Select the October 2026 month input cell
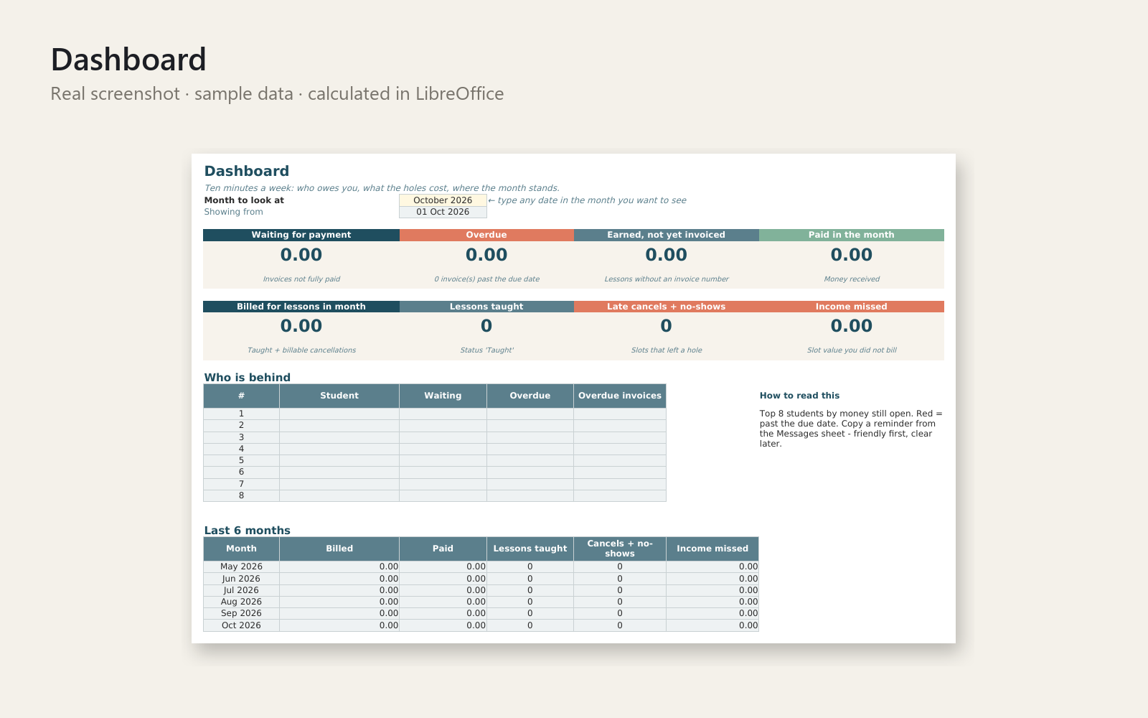1148x718 pixels. click(x=443, y=200)
